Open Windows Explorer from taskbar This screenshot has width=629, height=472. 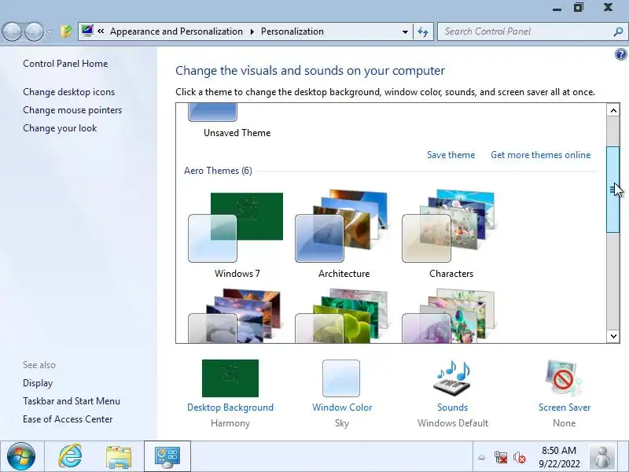click(119, 456)
